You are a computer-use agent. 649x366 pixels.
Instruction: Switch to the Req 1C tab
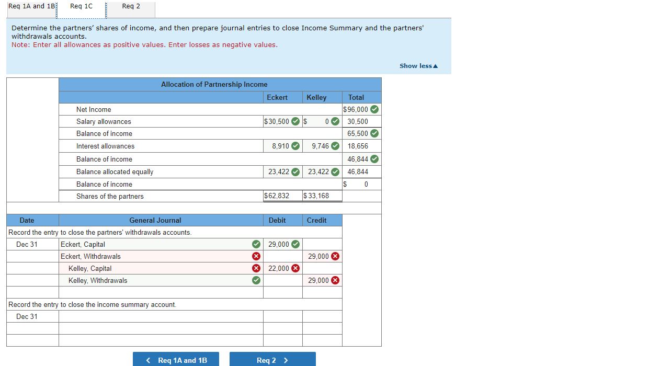pyautogui.click(x=81, y=6)
